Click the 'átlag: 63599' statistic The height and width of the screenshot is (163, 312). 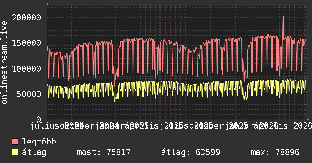point(190,152)
